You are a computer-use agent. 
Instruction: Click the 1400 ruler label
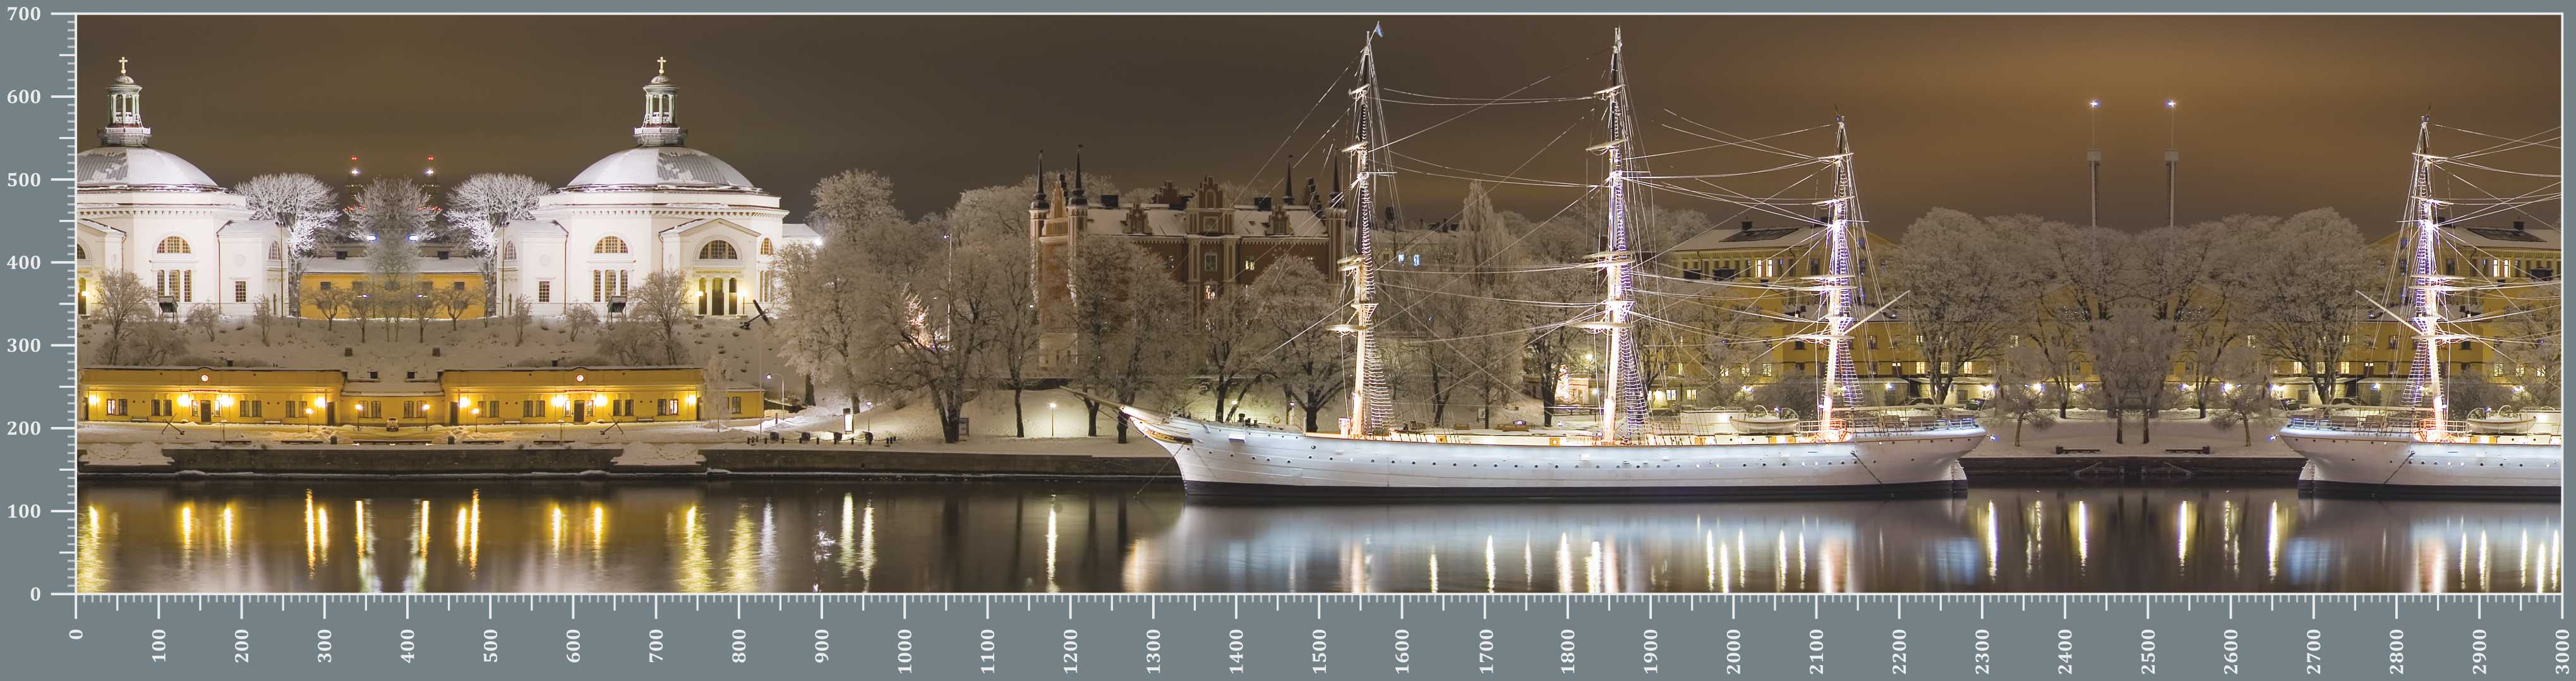point(1236,652)
